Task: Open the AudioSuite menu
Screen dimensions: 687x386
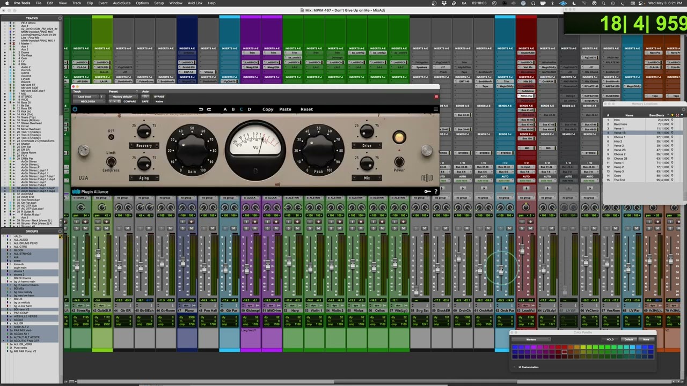Action: coord(122,3)
